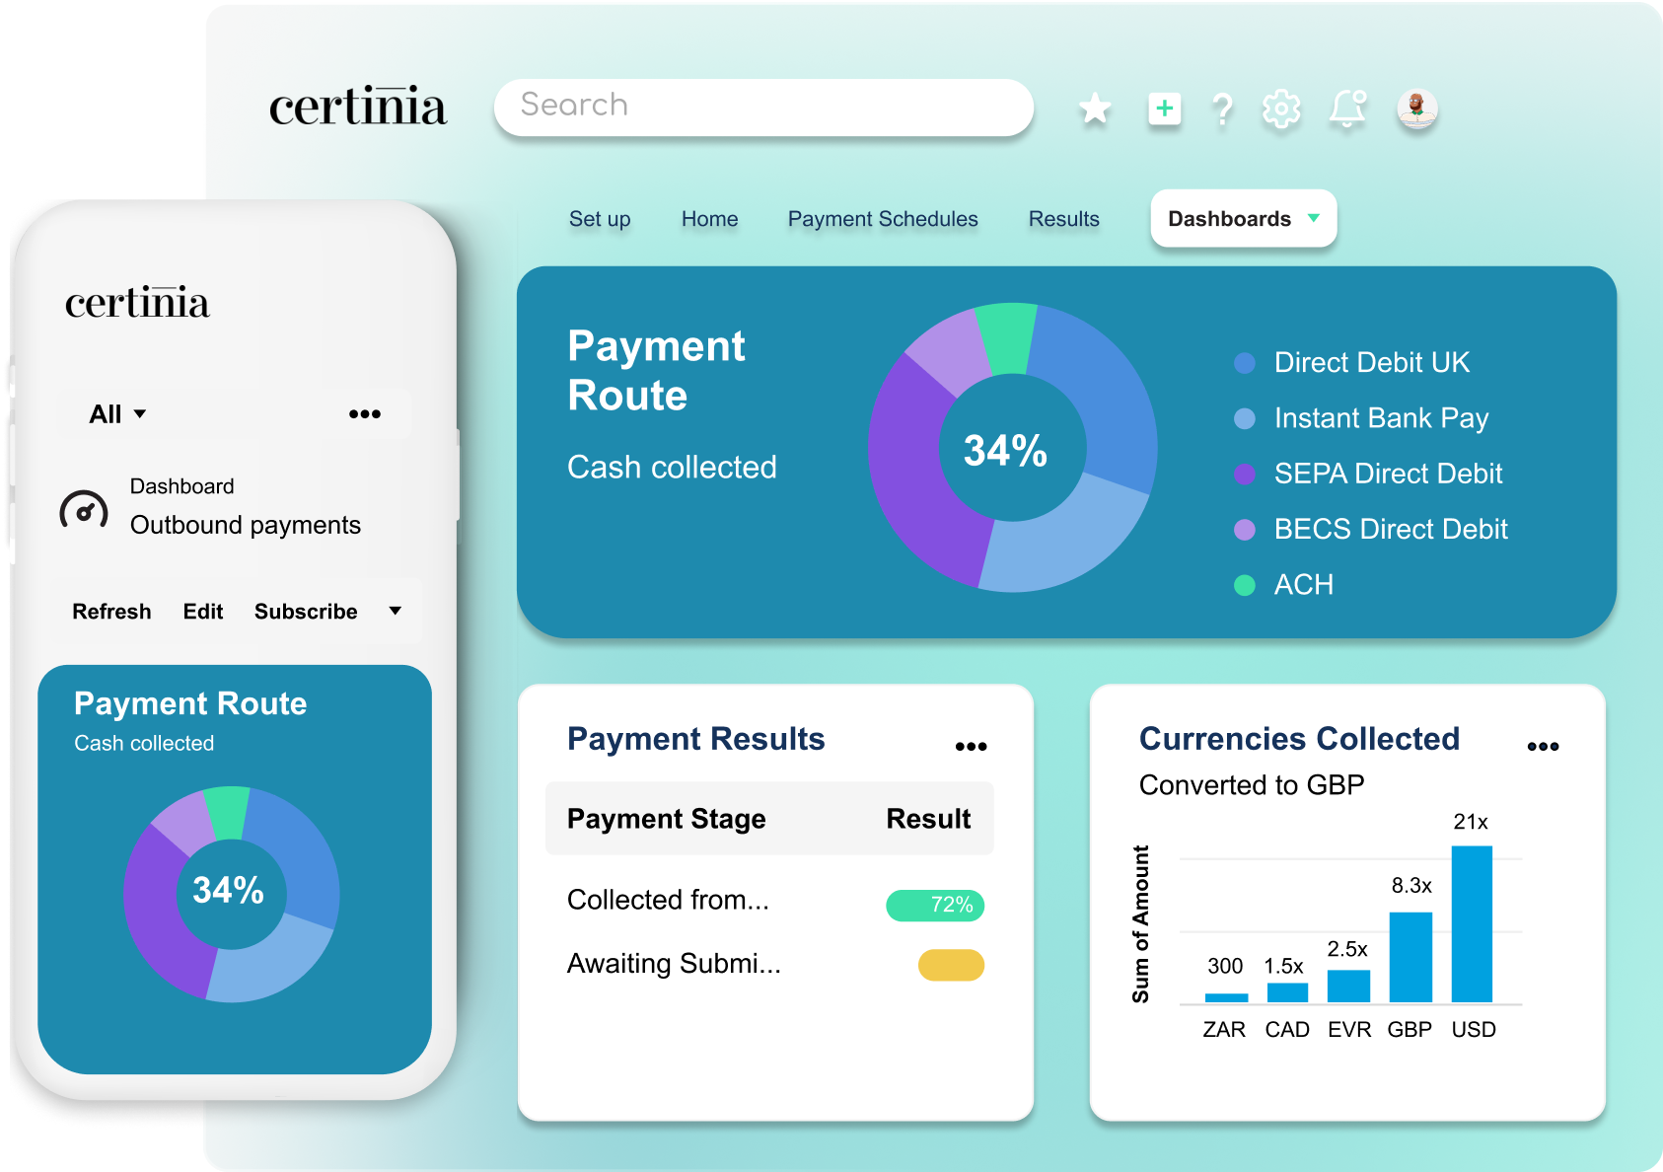Click the 72% green result pill

click(x=935, y=905)
